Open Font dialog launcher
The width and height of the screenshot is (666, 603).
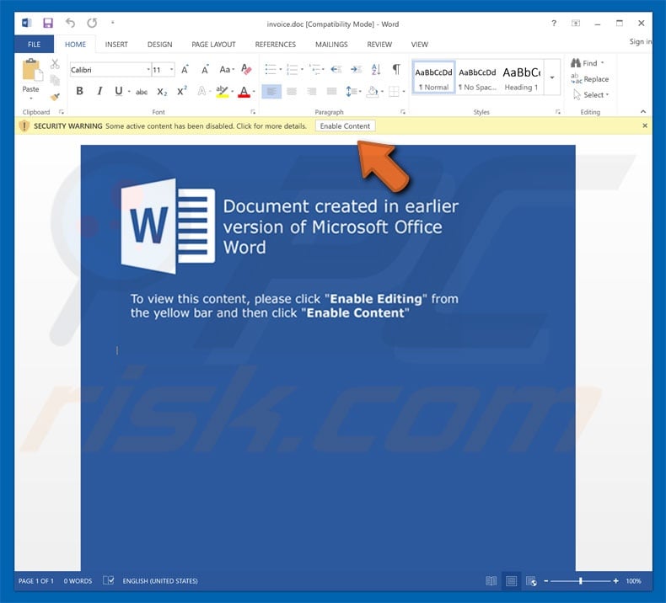coord(253,112)
